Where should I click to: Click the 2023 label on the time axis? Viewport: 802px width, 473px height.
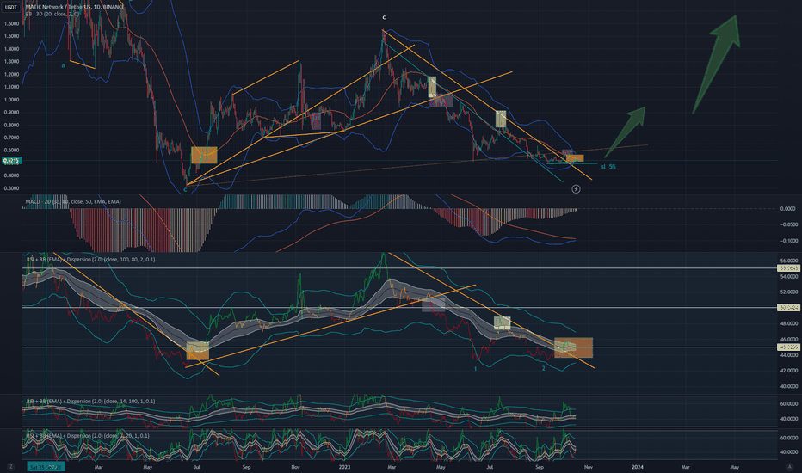click(x=345, y=467)
